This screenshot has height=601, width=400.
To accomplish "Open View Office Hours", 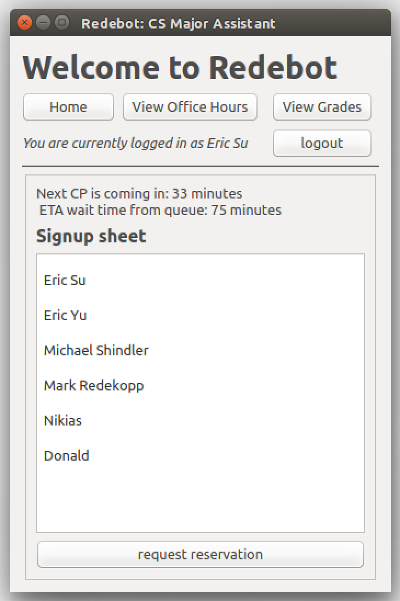I will tap(190, 107).
